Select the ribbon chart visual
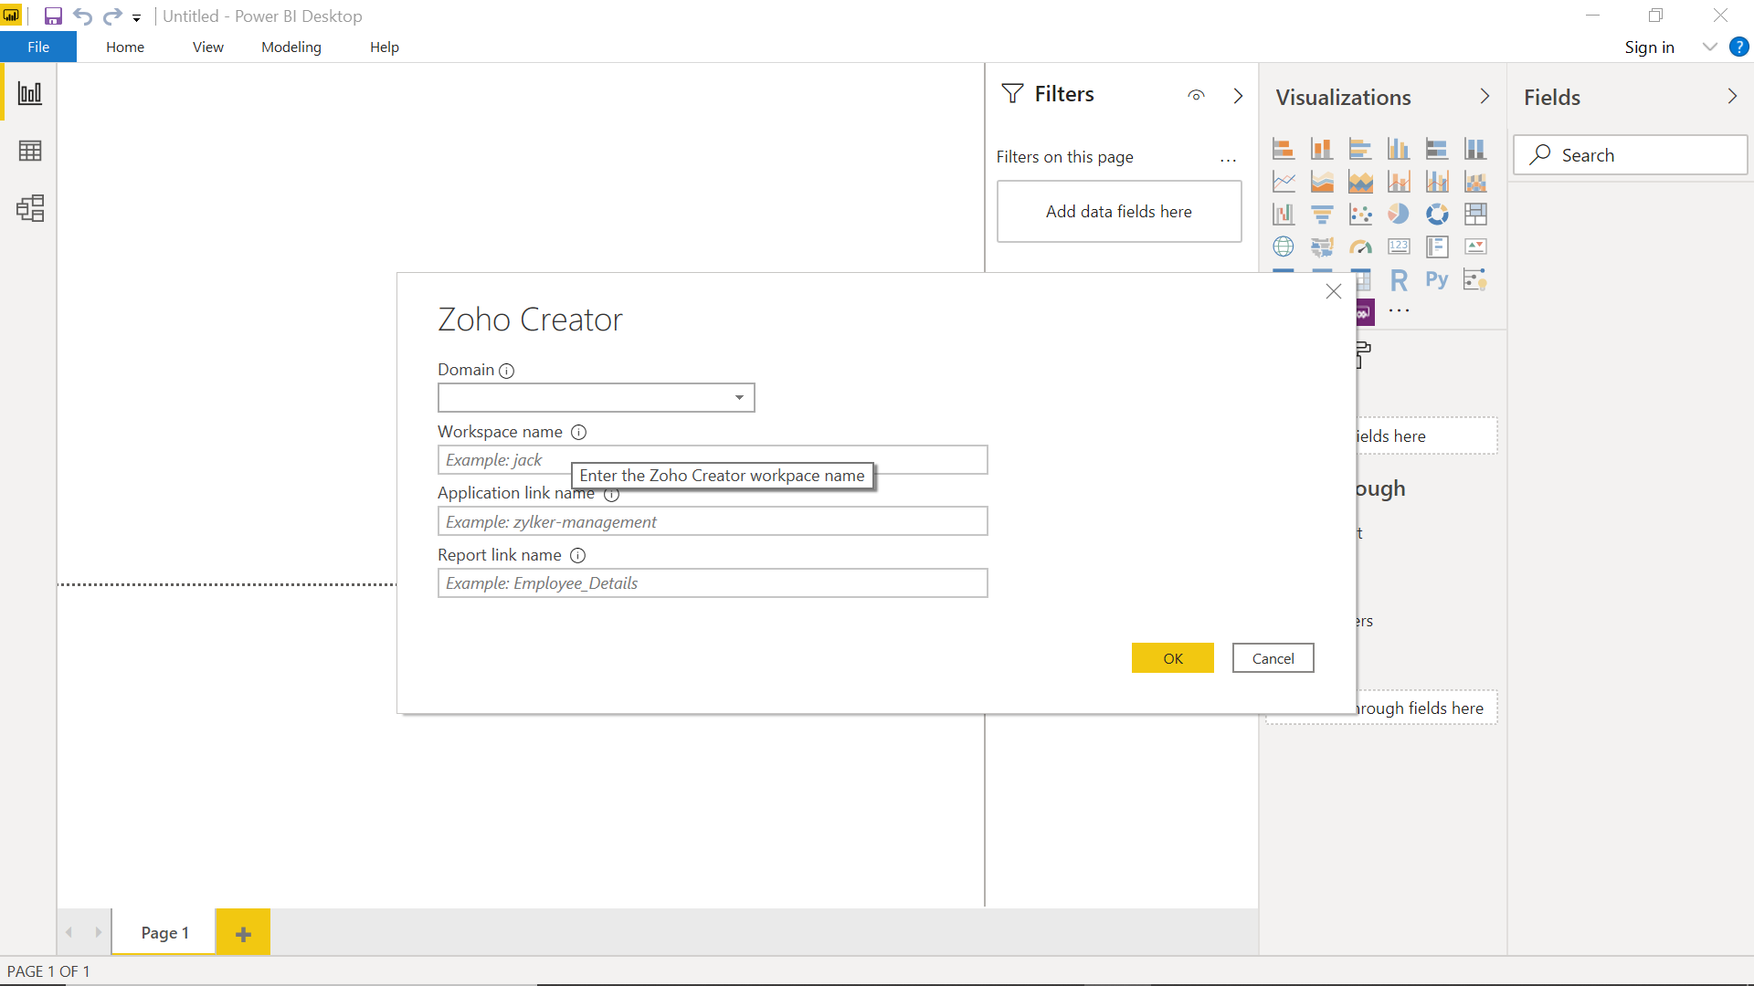1754x986 pixels. coord(1475,182)
